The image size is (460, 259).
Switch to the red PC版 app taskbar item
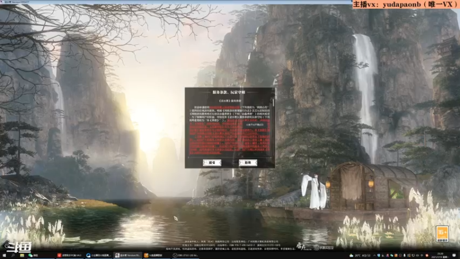coord(69,256)
